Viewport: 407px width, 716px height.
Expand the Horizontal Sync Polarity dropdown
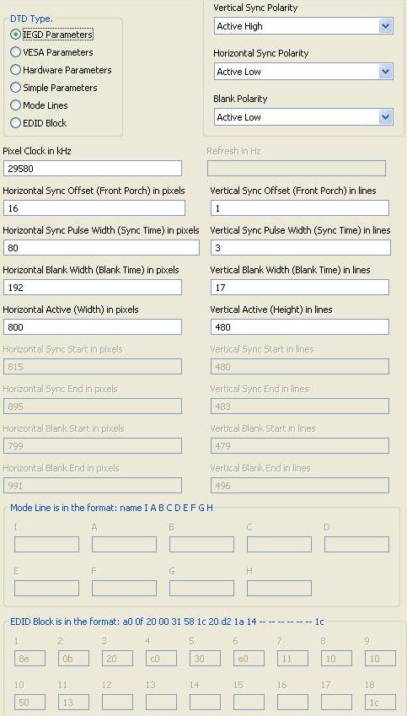click(x=303, y=72)
